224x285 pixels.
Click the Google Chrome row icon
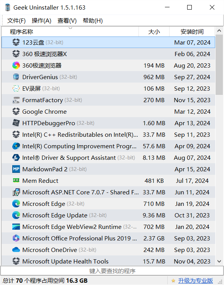coord(16,111)
